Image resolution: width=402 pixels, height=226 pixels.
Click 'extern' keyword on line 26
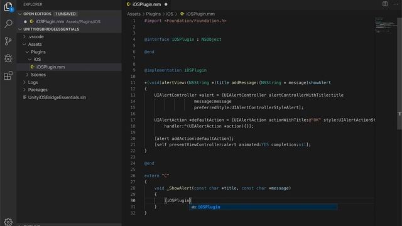[151, 176]
